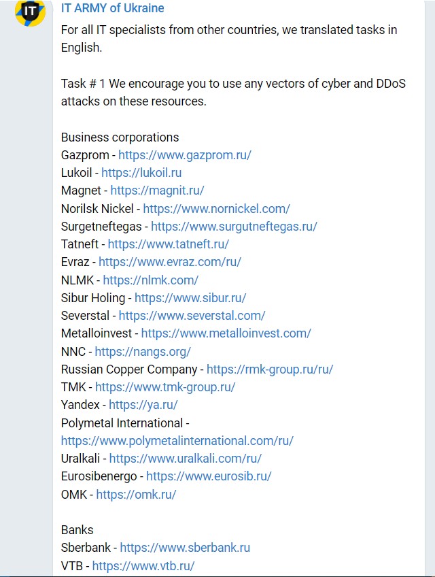Open the IT ARMY of Ukraine channel name
Screen dimensions: 435x577
click(x=112, y=9)
